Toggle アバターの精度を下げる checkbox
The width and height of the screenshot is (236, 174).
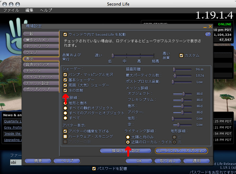tap(65, 131)
